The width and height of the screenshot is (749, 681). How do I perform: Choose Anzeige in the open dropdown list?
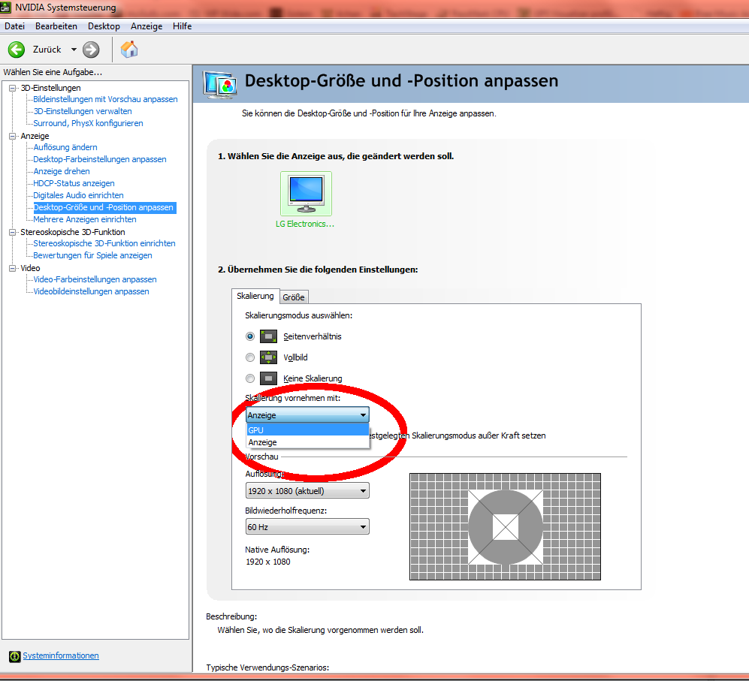[x=307, y=442]
